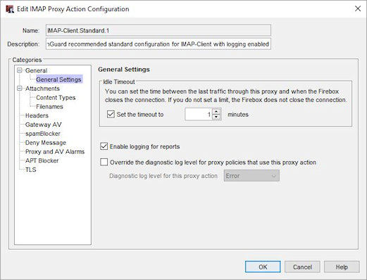Image resolution: width=367 pixels, height=280 pixels.
Task: Increase the timeout with up arrow
Action: tap(216, 111)
